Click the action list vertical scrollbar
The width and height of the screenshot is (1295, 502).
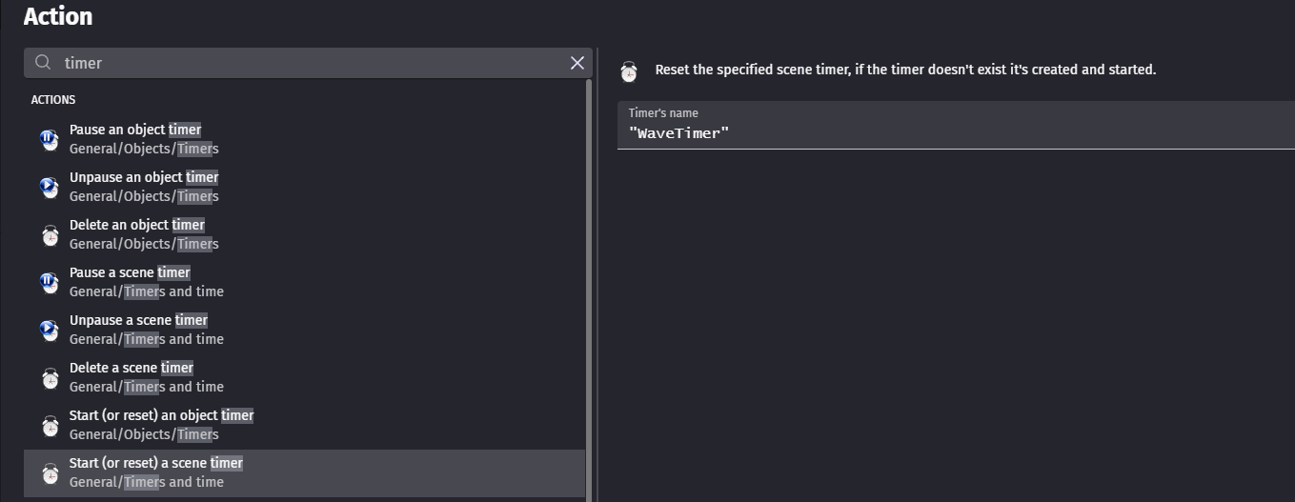[589, 286]
